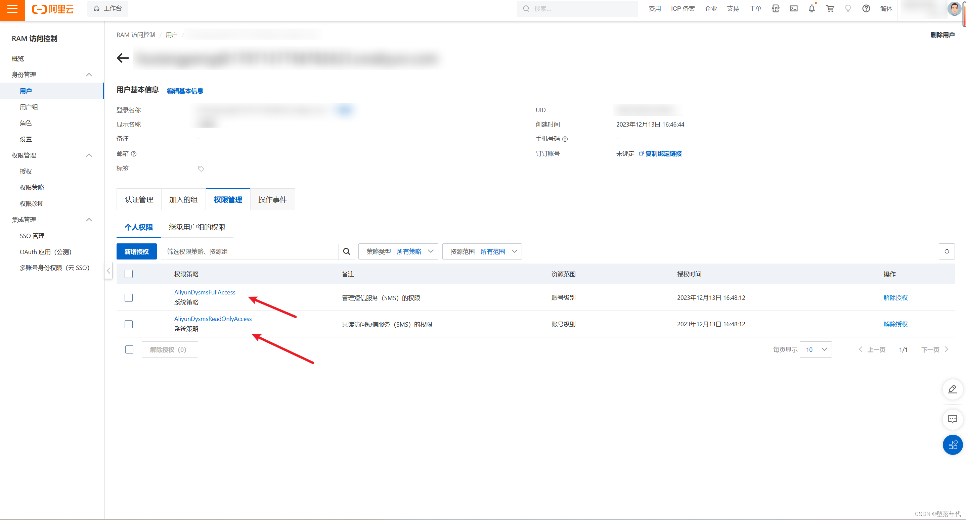Tick the select-all checkbox in table header

point(129,274)
